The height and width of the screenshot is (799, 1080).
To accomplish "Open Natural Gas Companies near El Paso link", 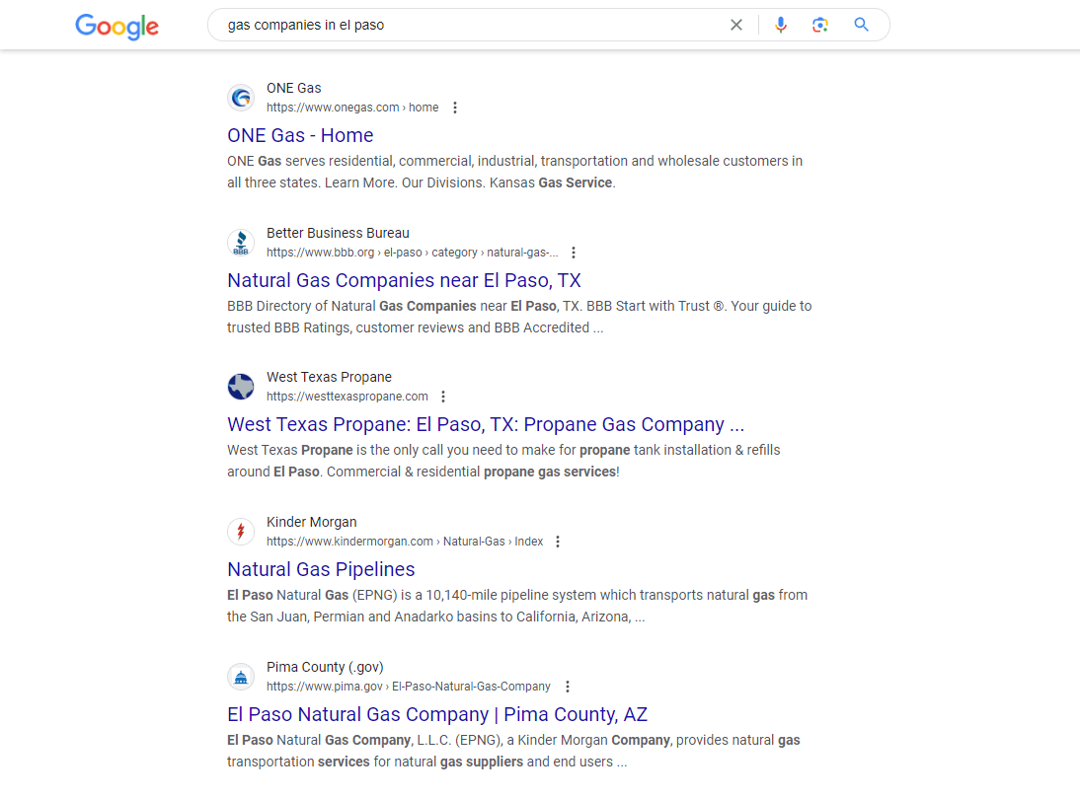I will point(404,280).
